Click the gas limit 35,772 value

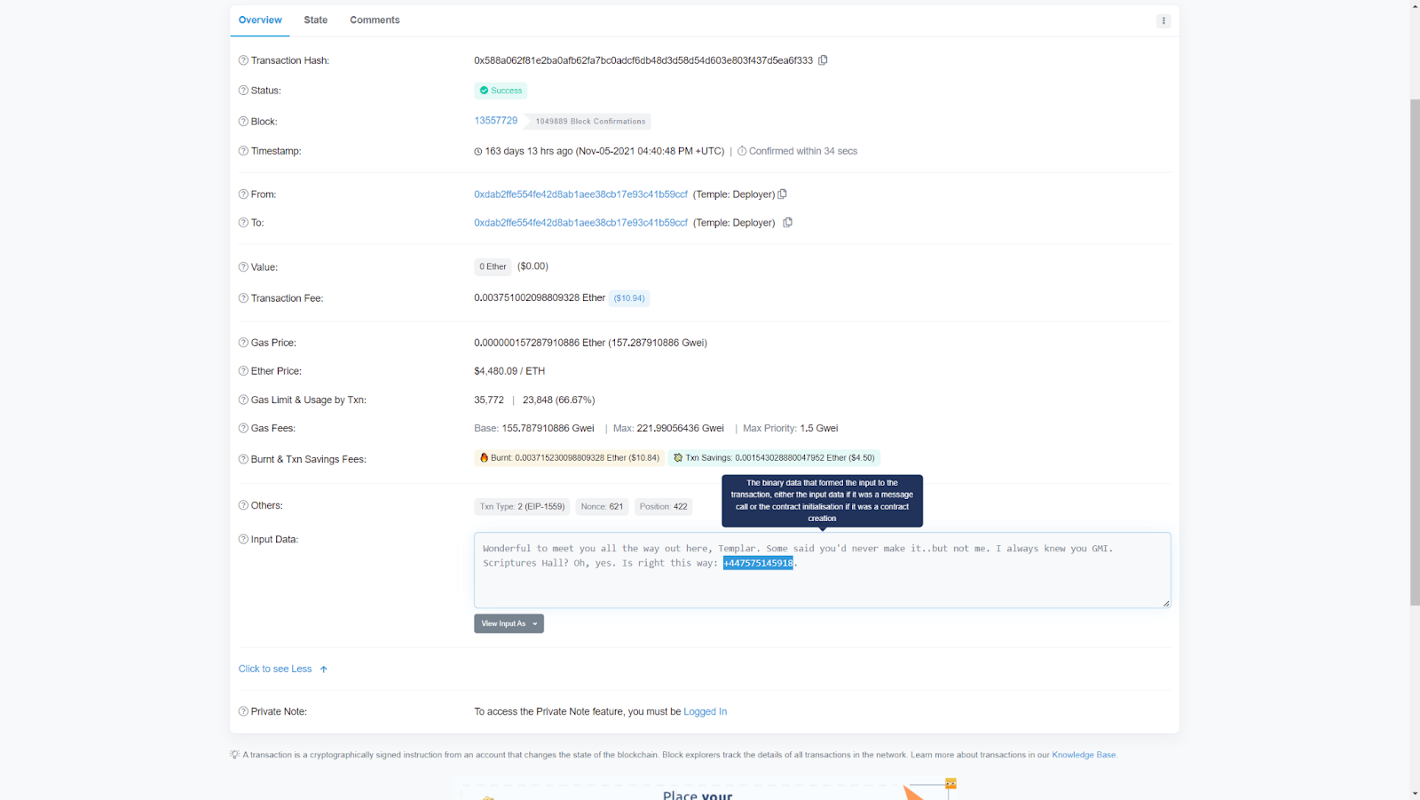click(489, 400)
